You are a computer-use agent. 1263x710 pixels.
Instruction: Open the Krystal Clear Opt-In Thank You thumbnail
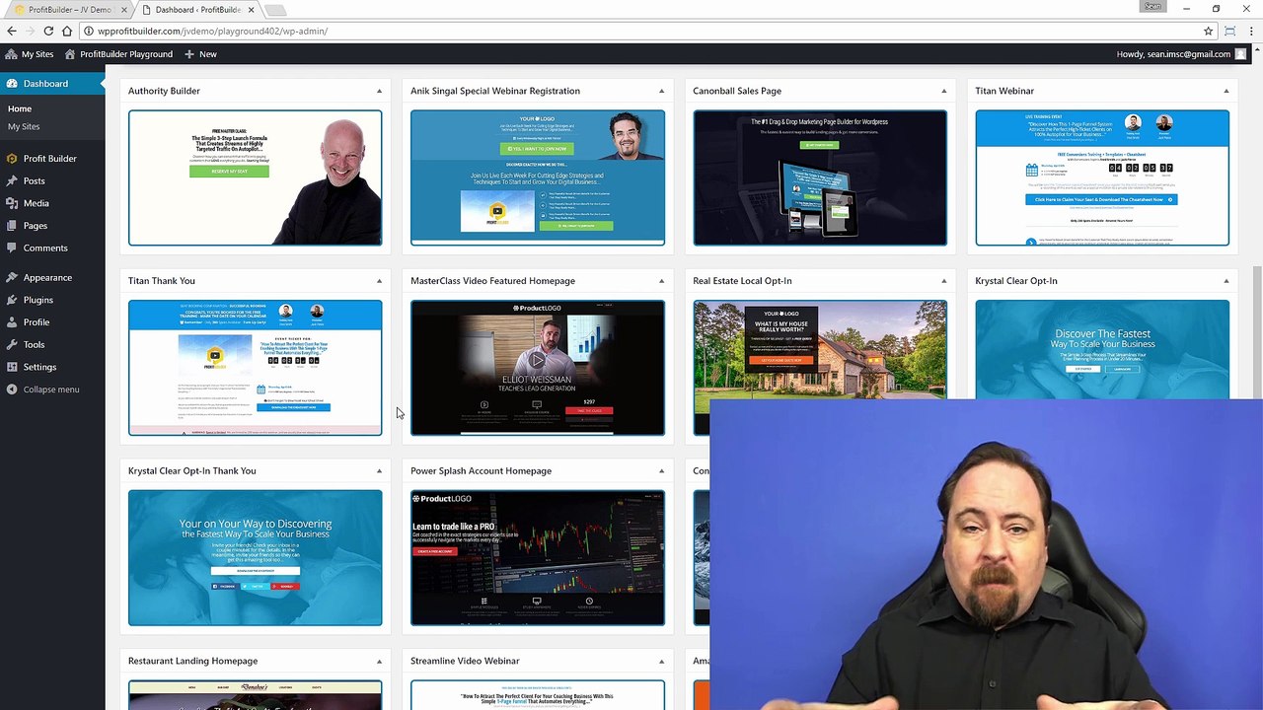pyautogui.click(x=255, y=558)
